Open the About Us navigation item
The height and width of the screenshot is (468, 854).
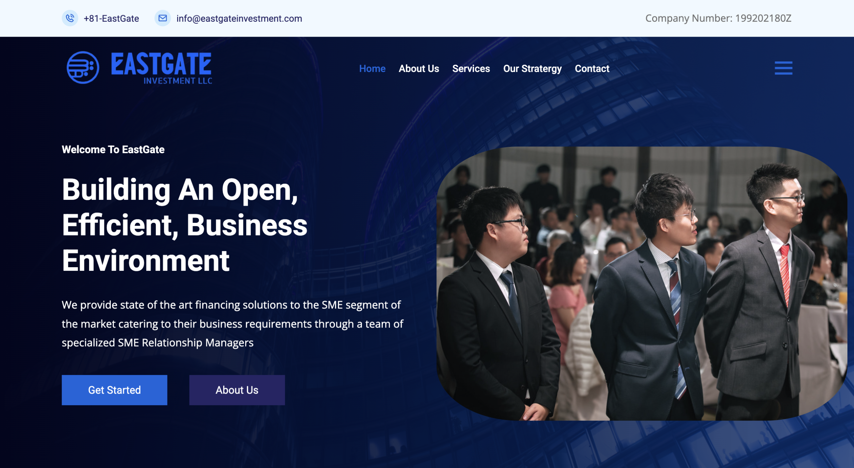click(x=418, y=69)
